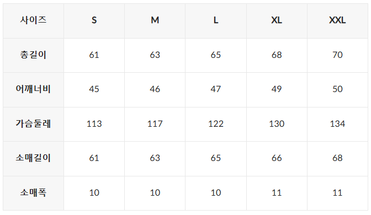
Task: Click the 총길이 value 68 for XL
Action: (277, 55)
